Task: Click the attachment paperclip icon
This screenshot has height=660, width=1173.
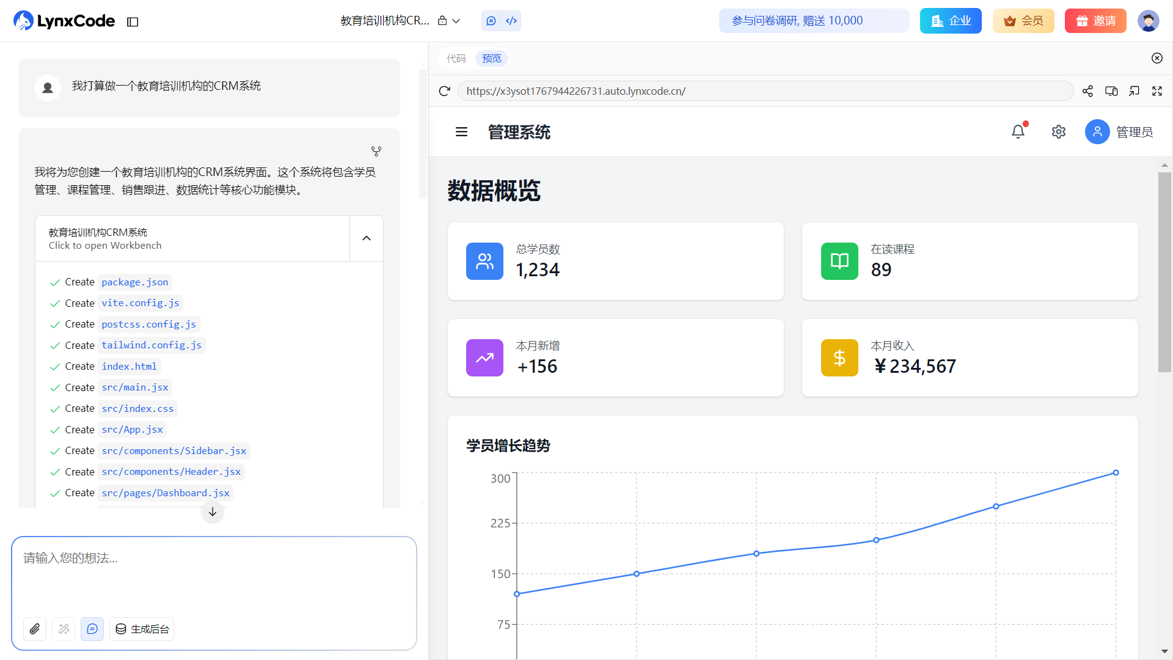Action: click(35, 629)
